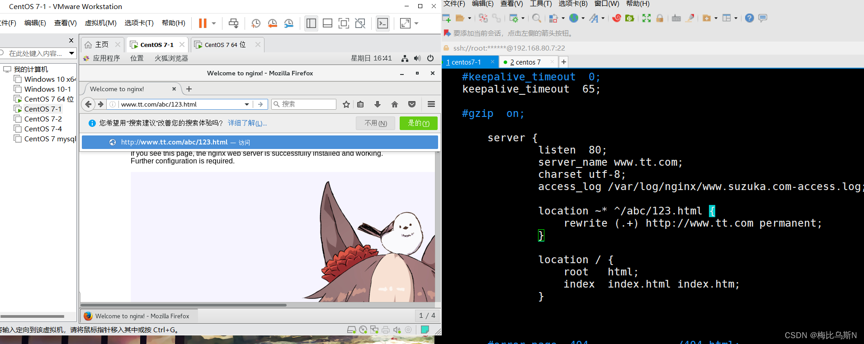The image size is (864, 344).
Task: Send Ctrl+Alt+Del to the VM
Action: click(233, 23)
